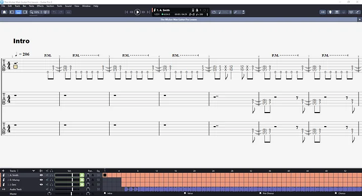Image resolution: width=362 pixels, height=196 pixels.
Task: Adjust the 150% zoom stepper arrows
Action: click(x=41, y=12)
